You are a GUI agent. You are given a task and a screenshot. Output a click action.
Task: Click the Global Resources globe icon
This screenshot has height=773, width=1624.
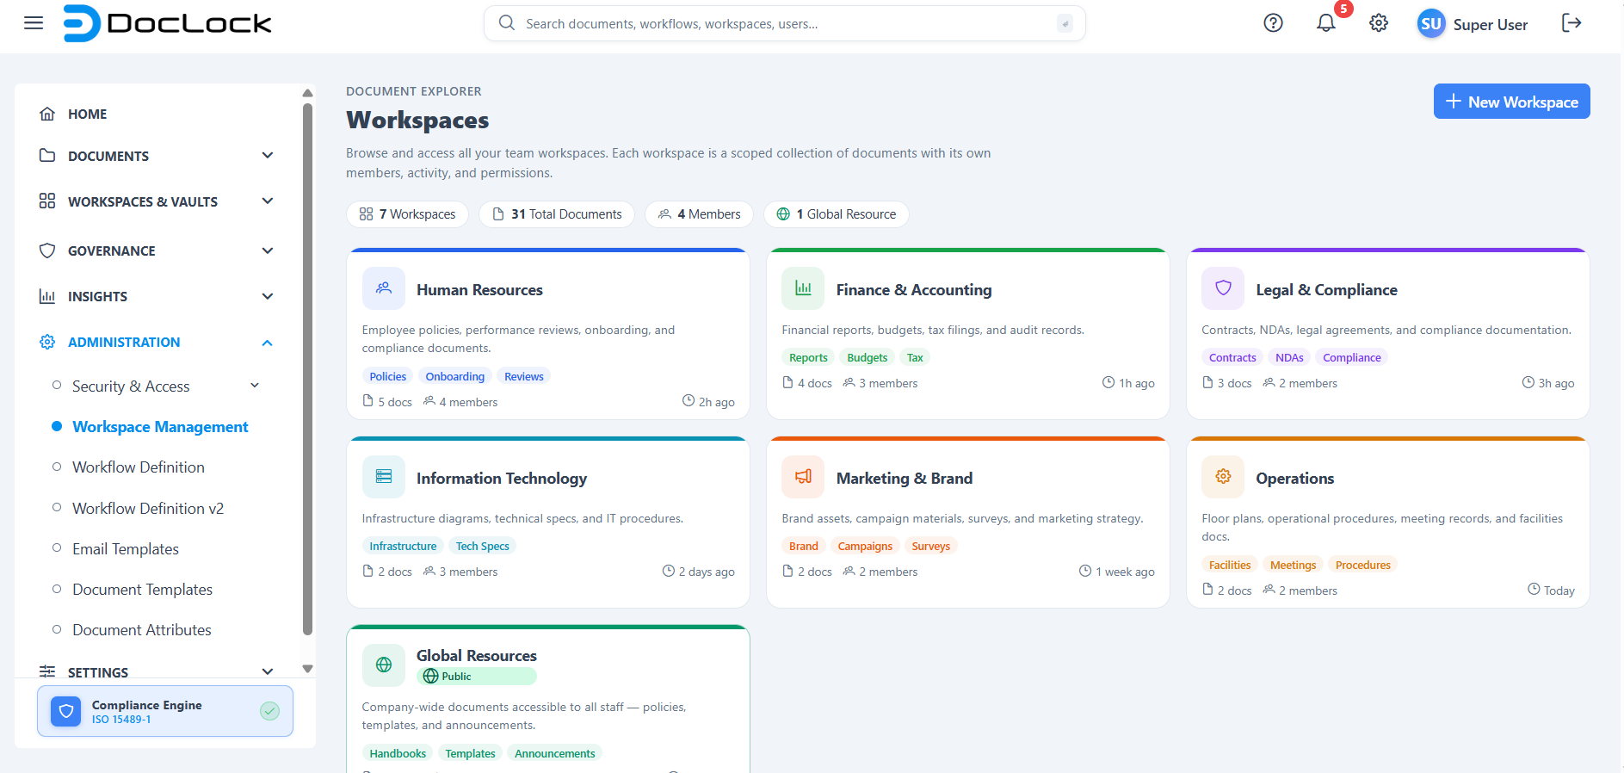(x=384, y=665)
